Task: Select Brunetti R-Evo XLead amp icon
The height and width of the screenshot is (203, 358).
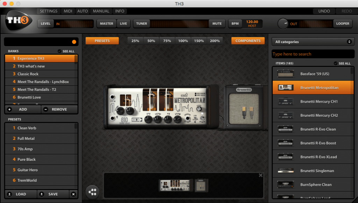Action: tap(285, 157)
